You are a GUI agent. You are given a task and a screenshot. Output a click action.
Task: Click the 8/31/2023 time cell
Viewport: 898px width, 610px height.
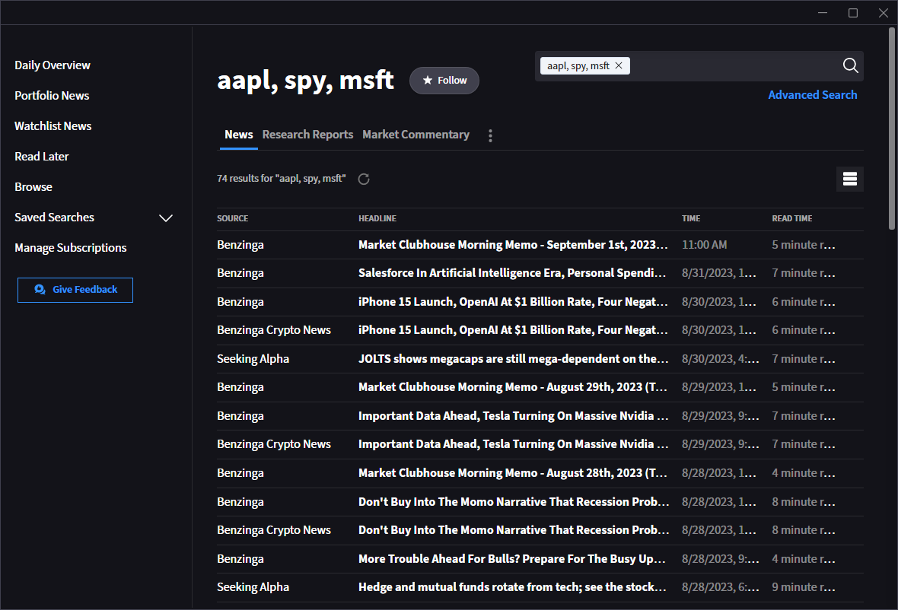point(718,273)
